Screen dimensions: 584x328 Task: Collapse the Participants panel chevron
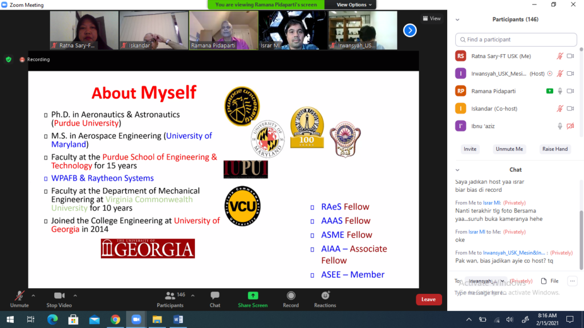click(457, 19)
